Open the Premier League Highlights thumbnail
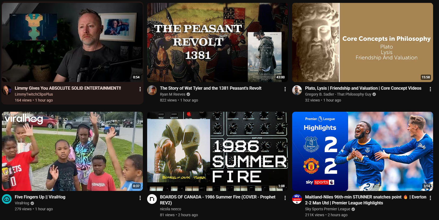439x220 pixels. (363, 151)
